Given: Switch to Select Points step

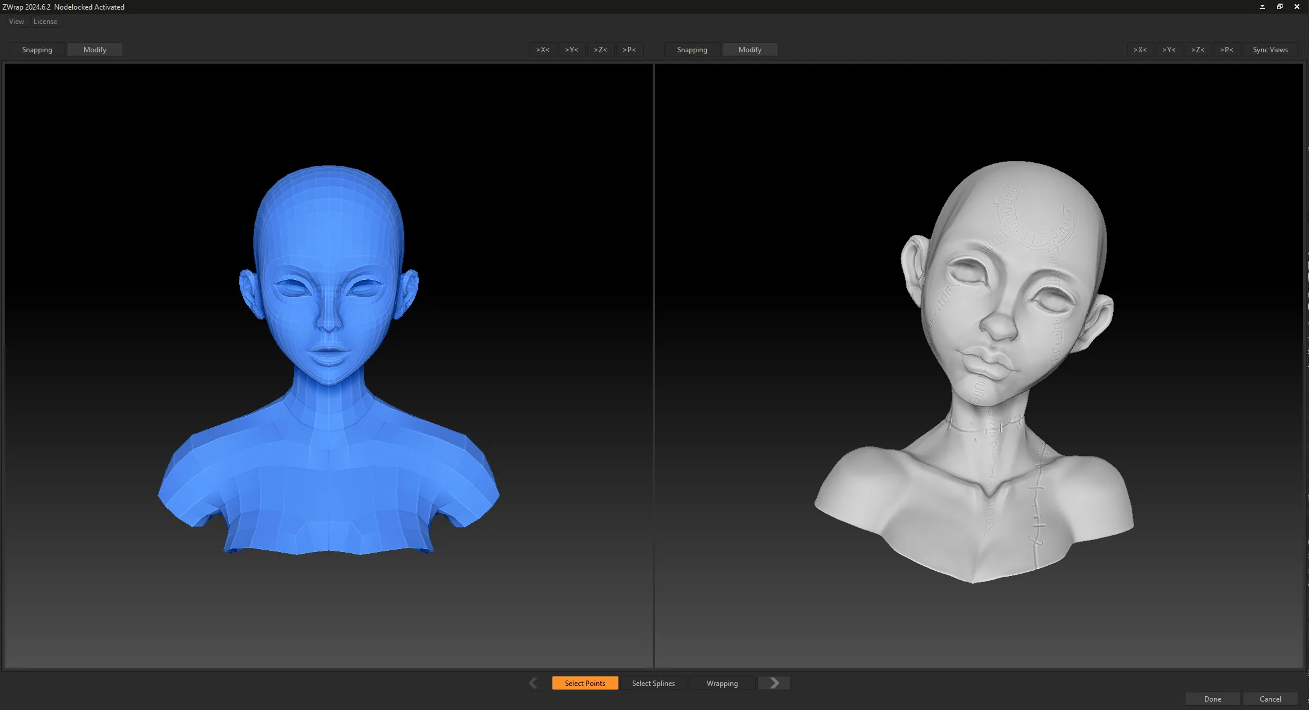Looking at the screenshot, I should 585,684.
